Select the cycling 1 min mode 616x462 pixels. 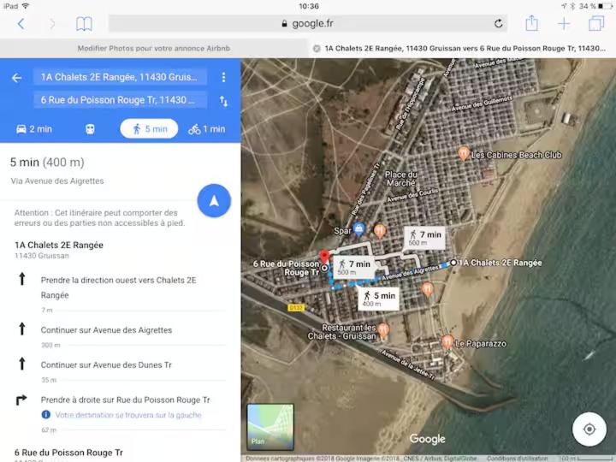[207, 129]
